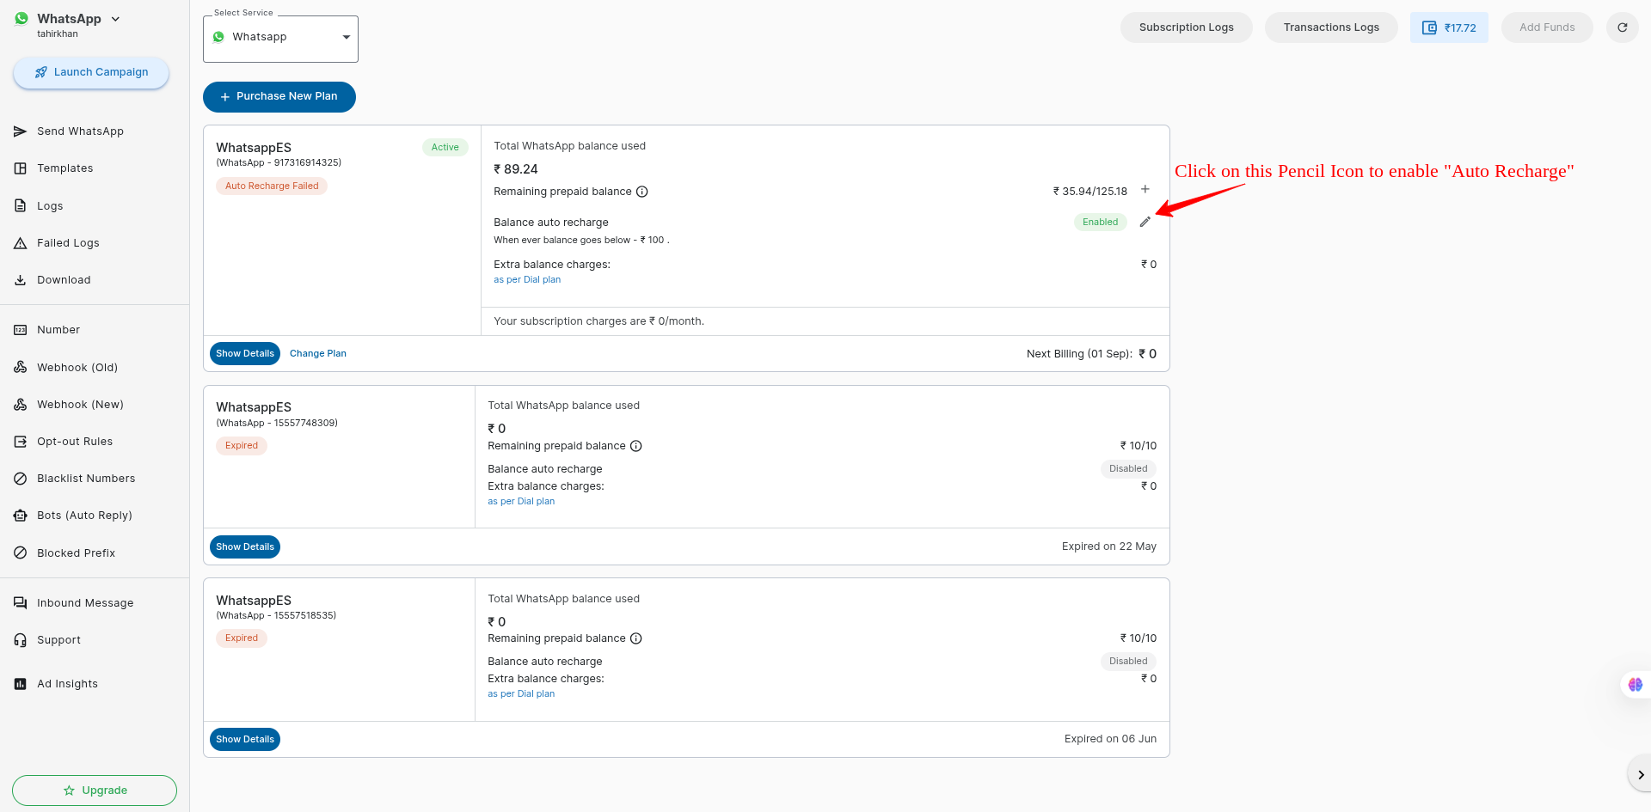
Task: Open the Bots (Auto Reply) robot icon
Action: click(20, 516)
